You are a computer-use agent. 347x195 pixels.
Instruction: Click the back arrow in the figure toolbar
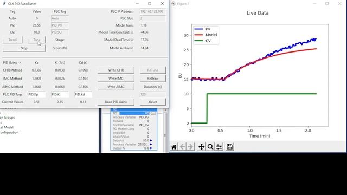coord(182,147)
